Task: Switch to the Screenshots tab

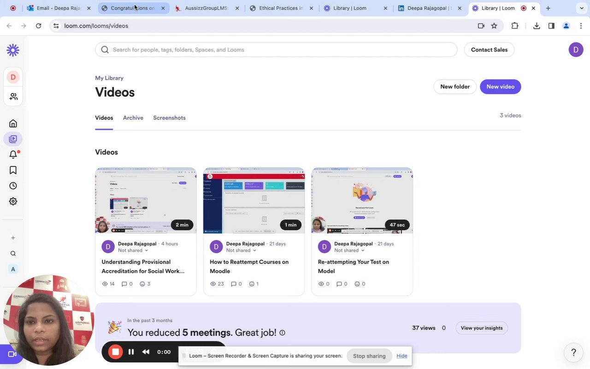Action: [169, 118]
